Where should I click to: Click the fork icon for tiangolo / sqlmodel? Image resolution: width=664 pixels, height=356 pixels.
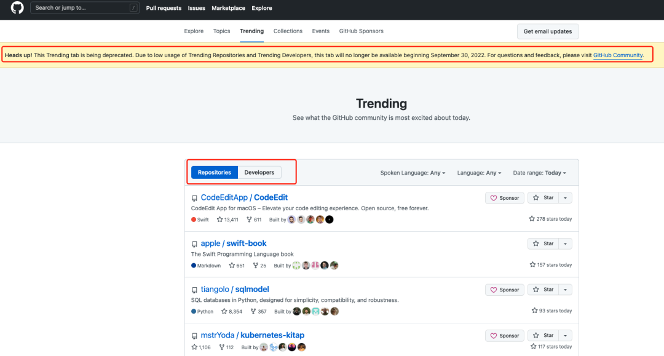(253, 312)
